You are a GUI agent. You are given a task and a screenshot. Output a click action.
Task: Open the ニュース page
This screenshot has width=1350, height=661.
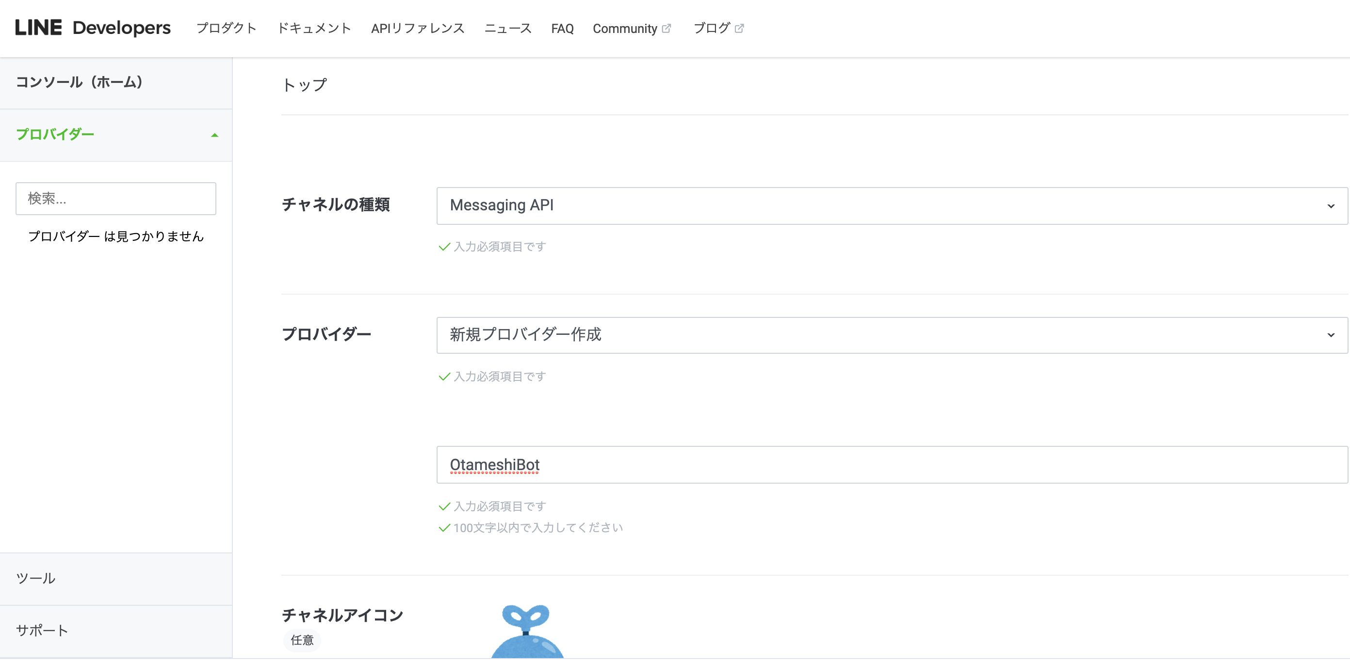coord(508,28)
